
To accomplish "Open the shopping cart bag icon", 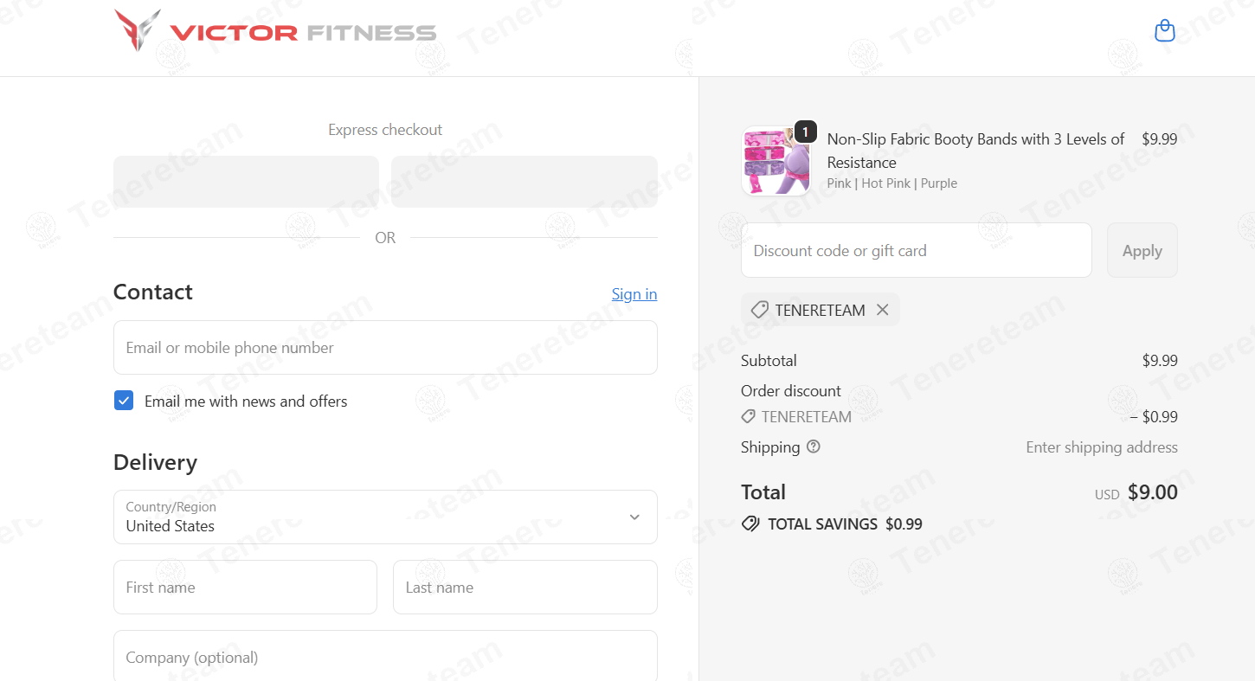I will pos(1164,30).
